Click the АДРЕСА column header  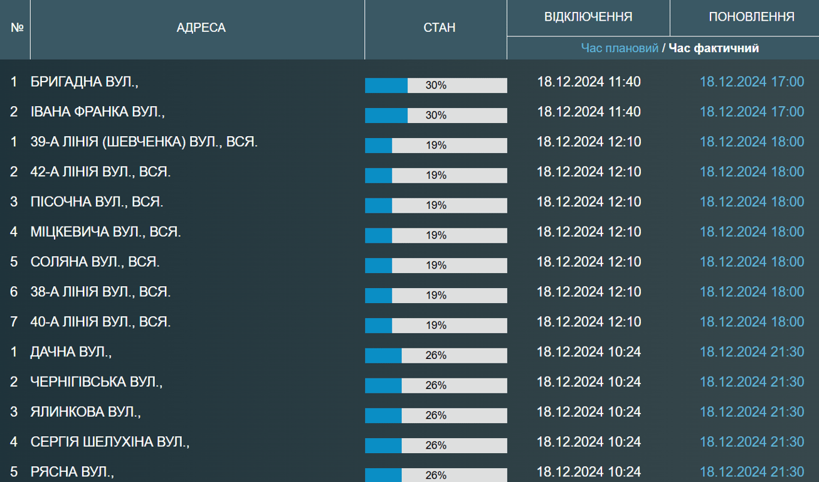click(201, 28)
